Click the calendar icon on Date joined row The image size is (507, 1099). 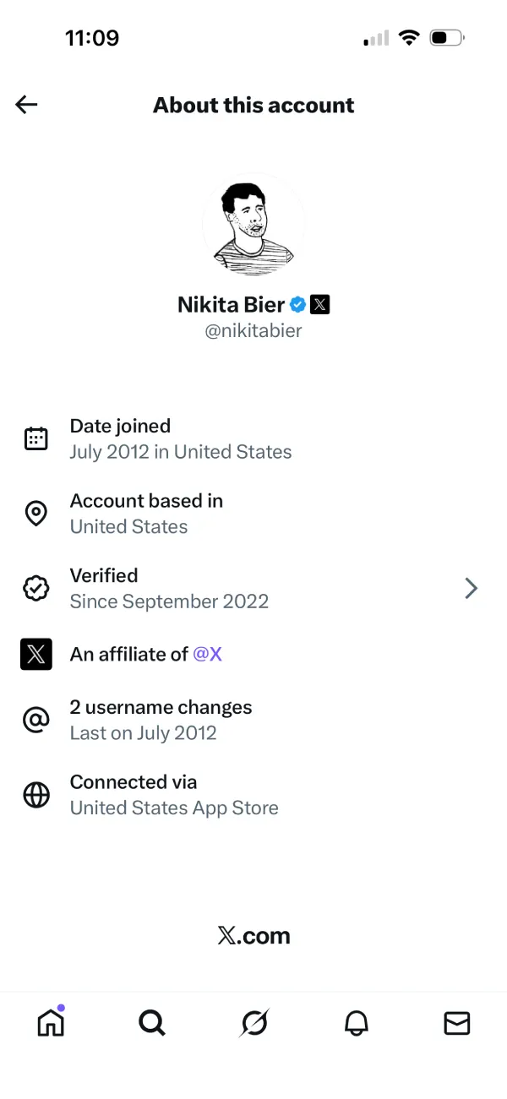pyautogui.click(x=35, y=438)
